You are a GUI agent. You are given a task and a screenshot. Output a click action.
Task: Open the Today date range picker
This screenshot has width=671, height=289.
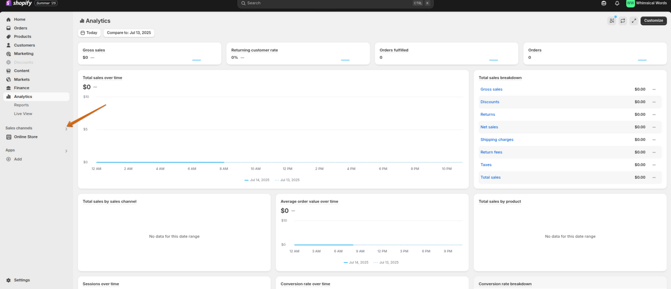pyautogui.click(x=89, y=33)
